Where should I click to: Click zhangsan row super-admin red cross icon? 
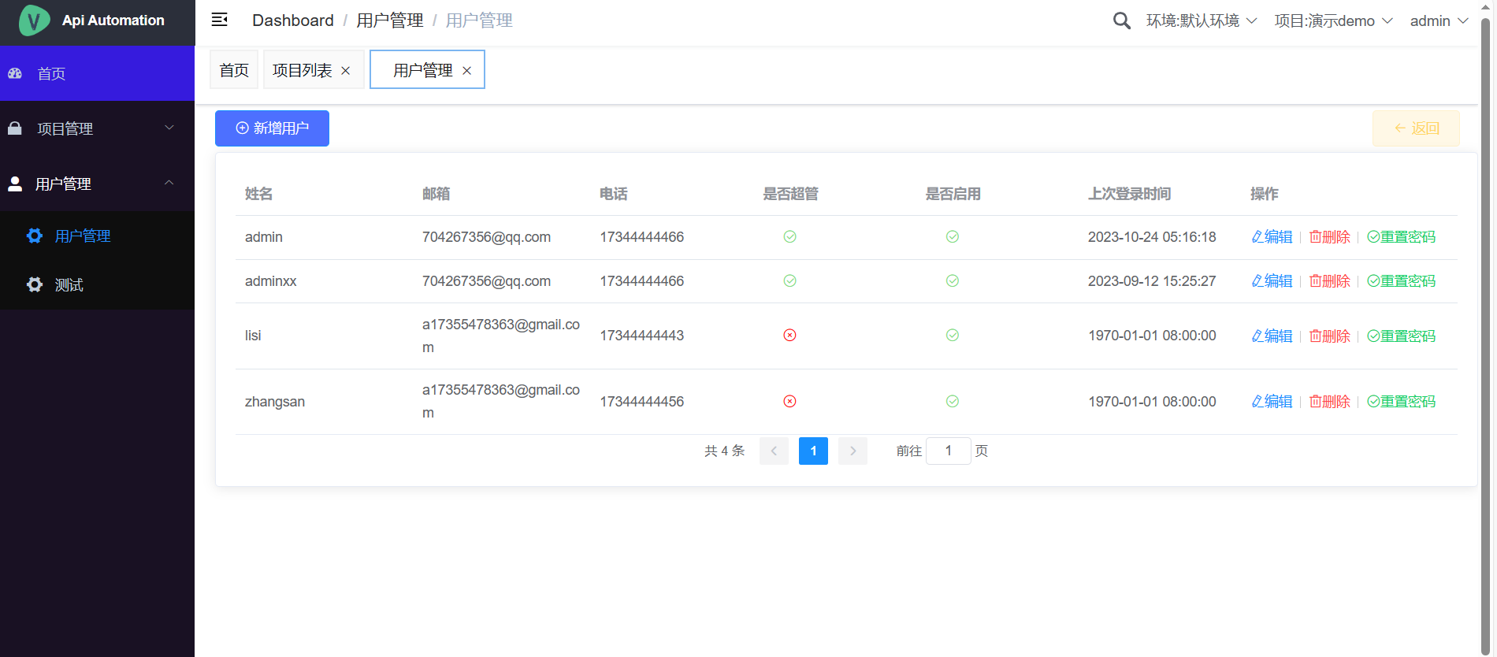(x=789, y=401)
